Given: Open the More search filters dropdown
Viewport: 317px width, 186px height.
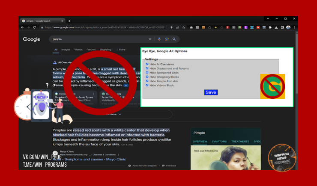Looking at the screenshot, I should point(121,50).
